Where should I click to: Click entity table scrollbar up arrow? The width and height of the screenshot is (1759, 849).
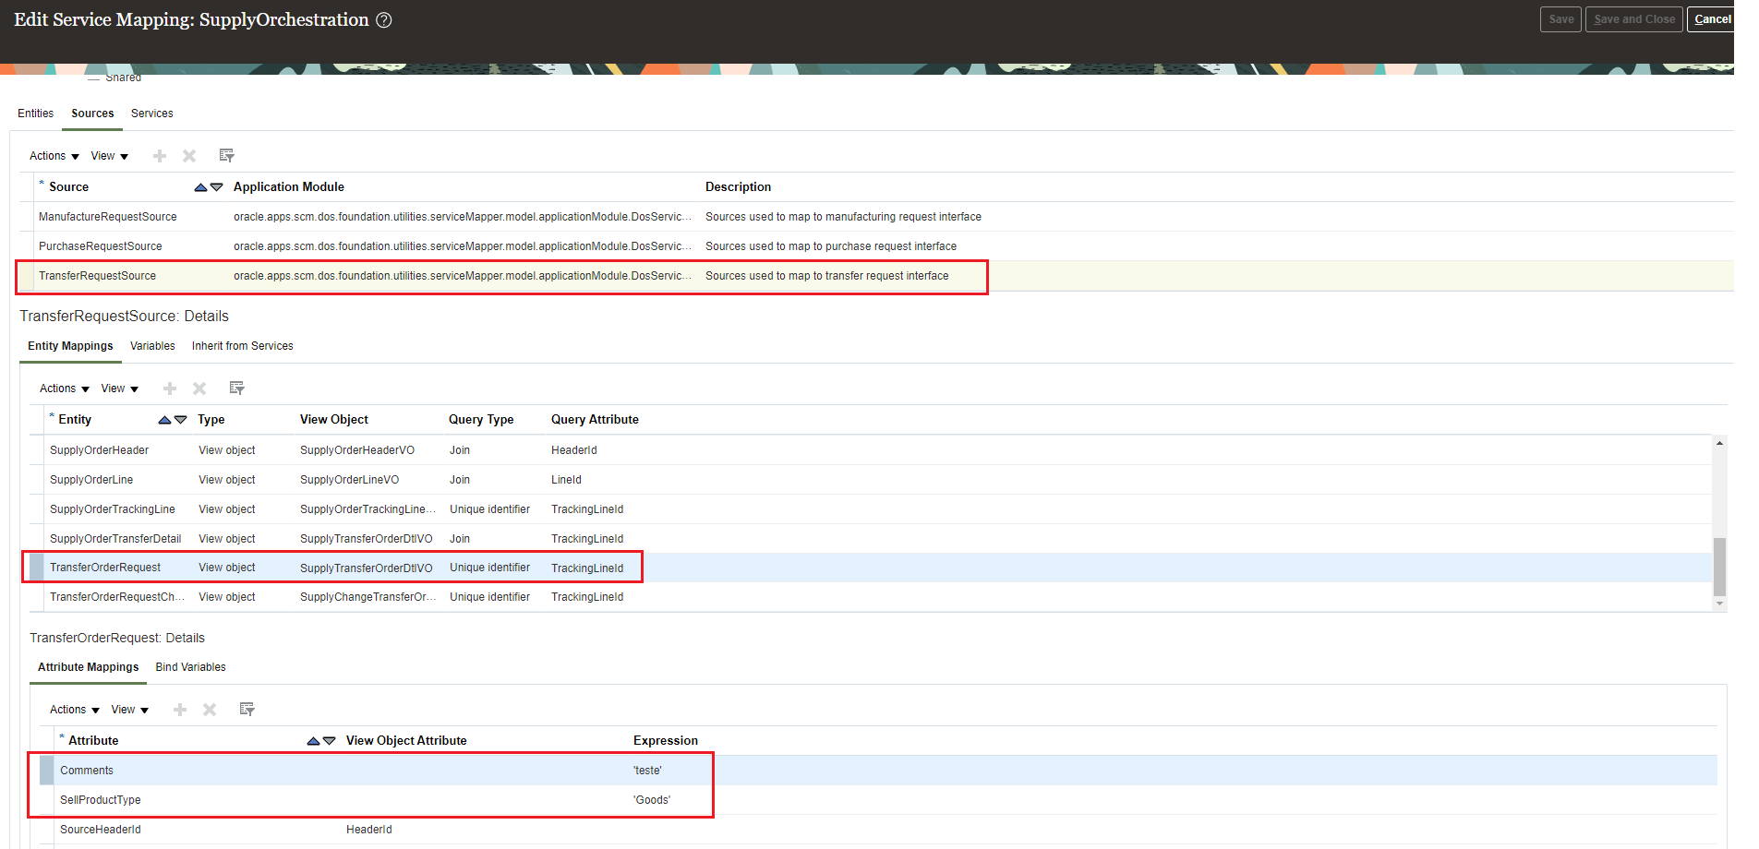[x=1719, y=443]
